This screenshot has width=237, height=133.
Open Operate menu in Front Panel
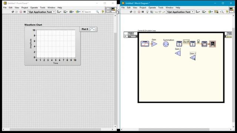[x=34, y=7]
